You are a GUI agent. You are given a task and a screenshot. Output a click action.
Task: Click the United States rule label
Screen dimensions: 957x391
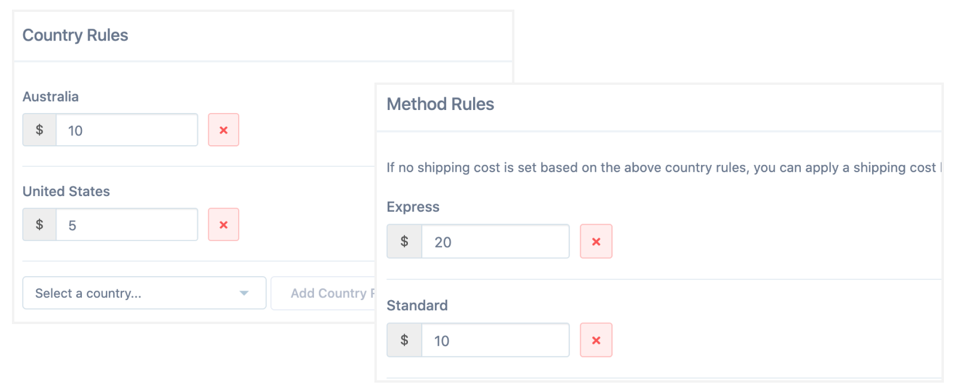point(66,191)
